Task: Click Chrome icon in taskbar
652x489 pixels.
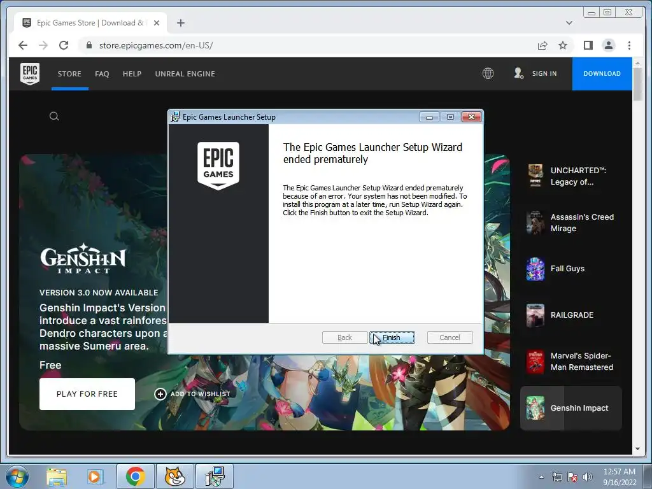Action: (x=135, y=476)
